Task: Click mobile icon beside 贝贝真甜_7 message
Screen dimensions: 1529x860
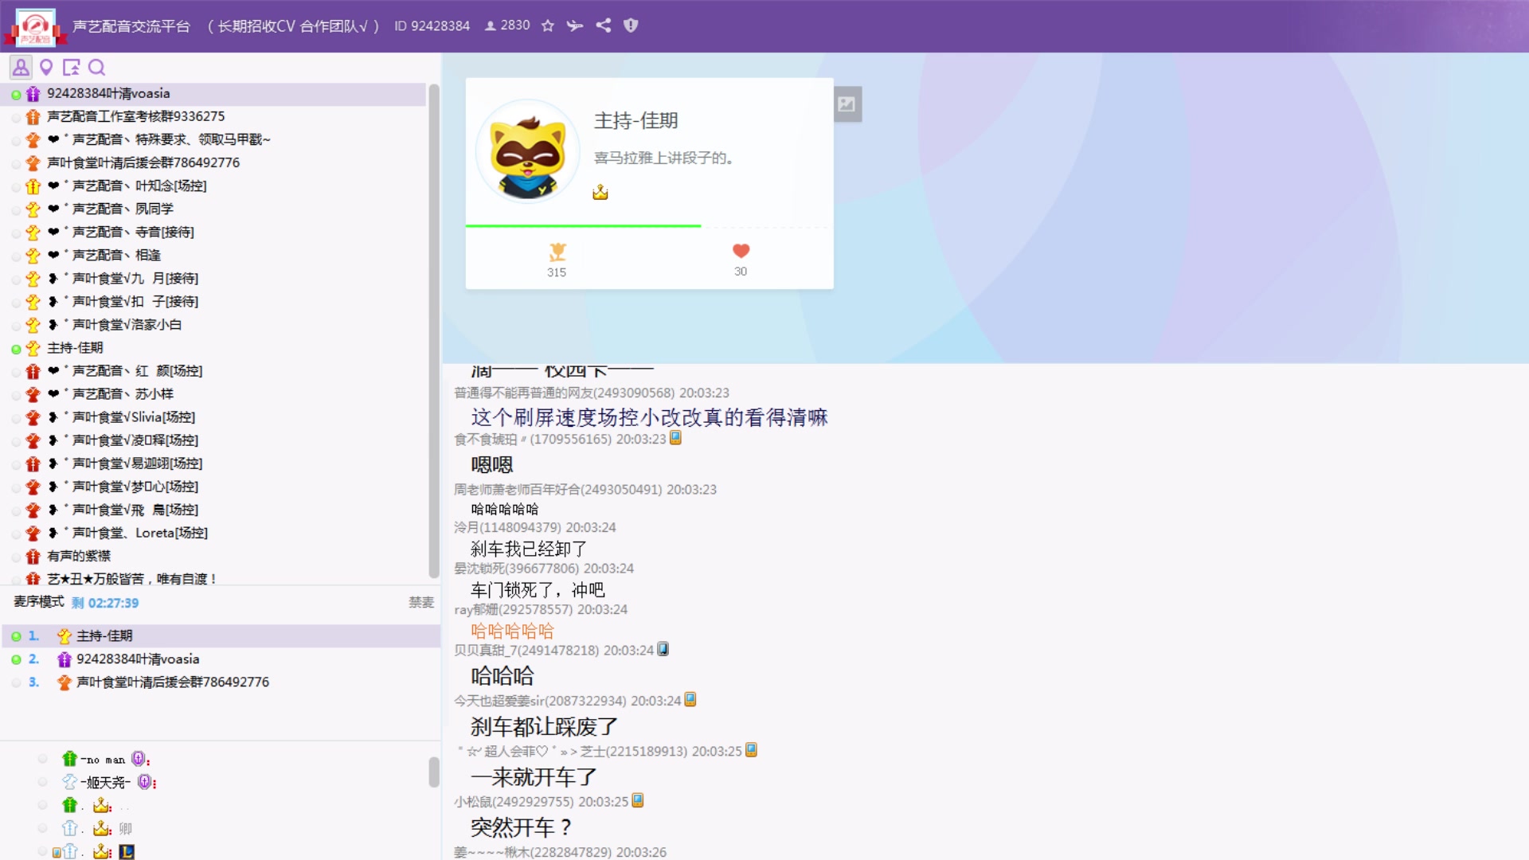Action: (663, 649)
